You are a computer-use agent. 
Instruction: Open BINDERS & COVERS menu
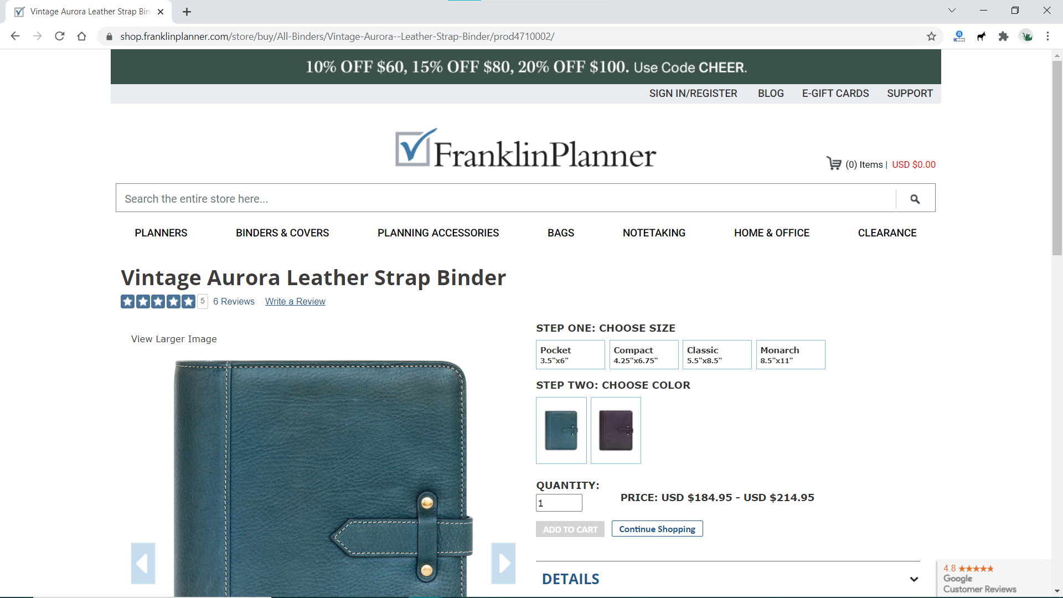tap(282, 233)
